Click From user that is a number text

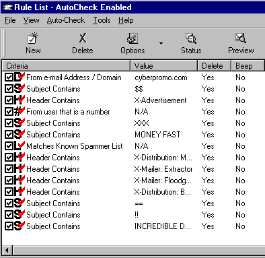tap(68, 112)
